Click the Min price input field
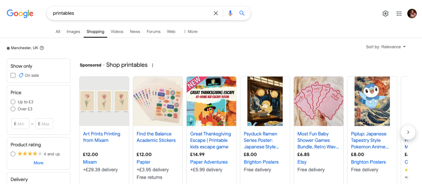The height and width of the screenshot is (184, 422). click(x=21, y=124)
